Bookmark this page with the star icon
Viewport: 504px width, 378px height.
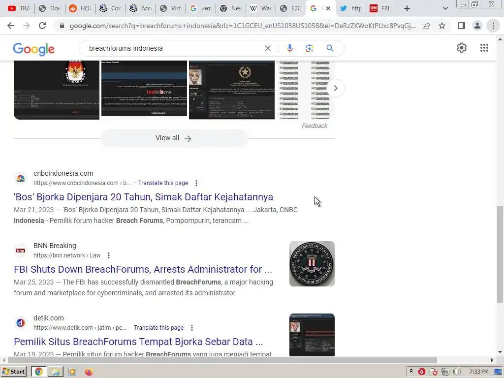442,26
